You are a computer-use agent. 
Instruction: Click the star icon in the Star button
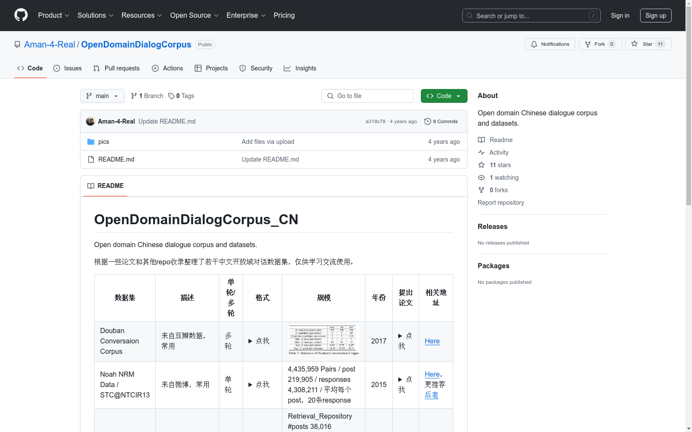click(634, 44)
